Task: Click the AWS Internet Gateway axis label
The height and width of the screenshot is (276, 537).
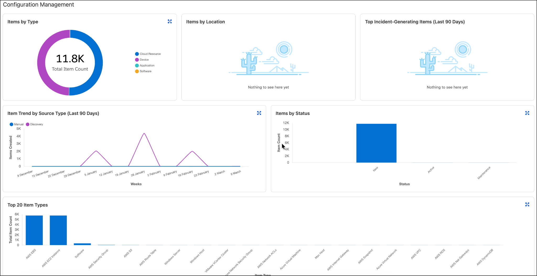Action: tap(338, 260)
